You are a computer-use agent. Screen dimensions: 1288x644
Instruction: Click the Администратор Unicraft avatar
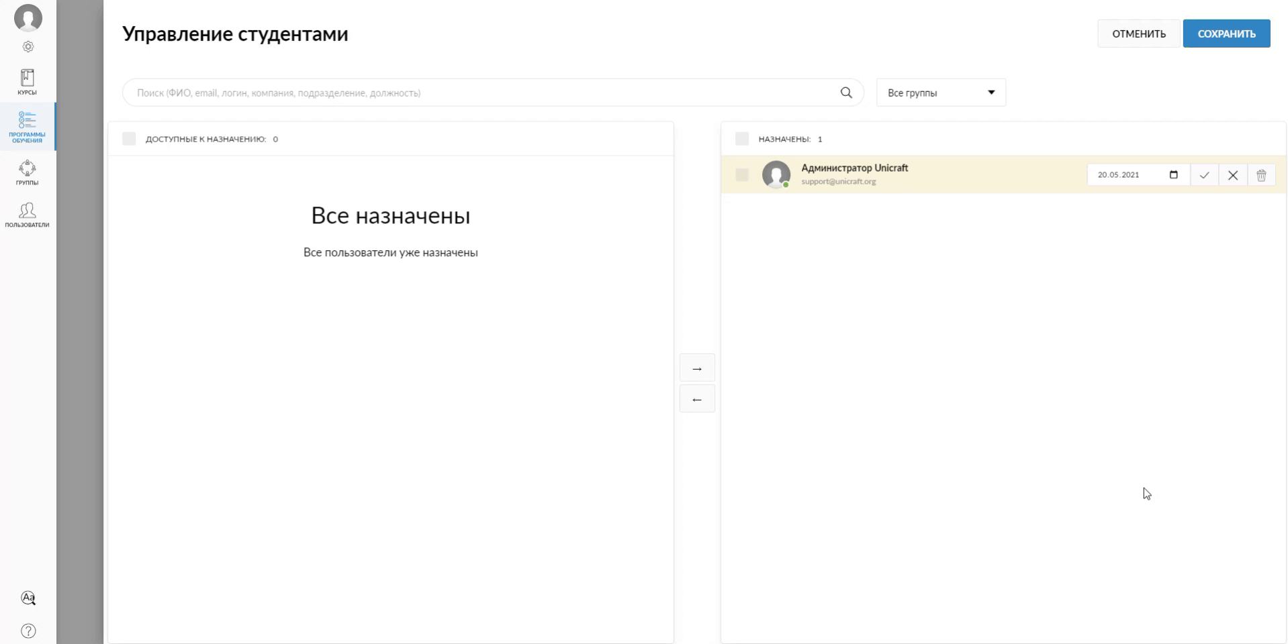coord(776,174)
